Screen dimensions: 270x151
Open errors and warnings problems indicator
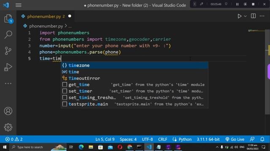pyautogui.click(x=14, y=139)
